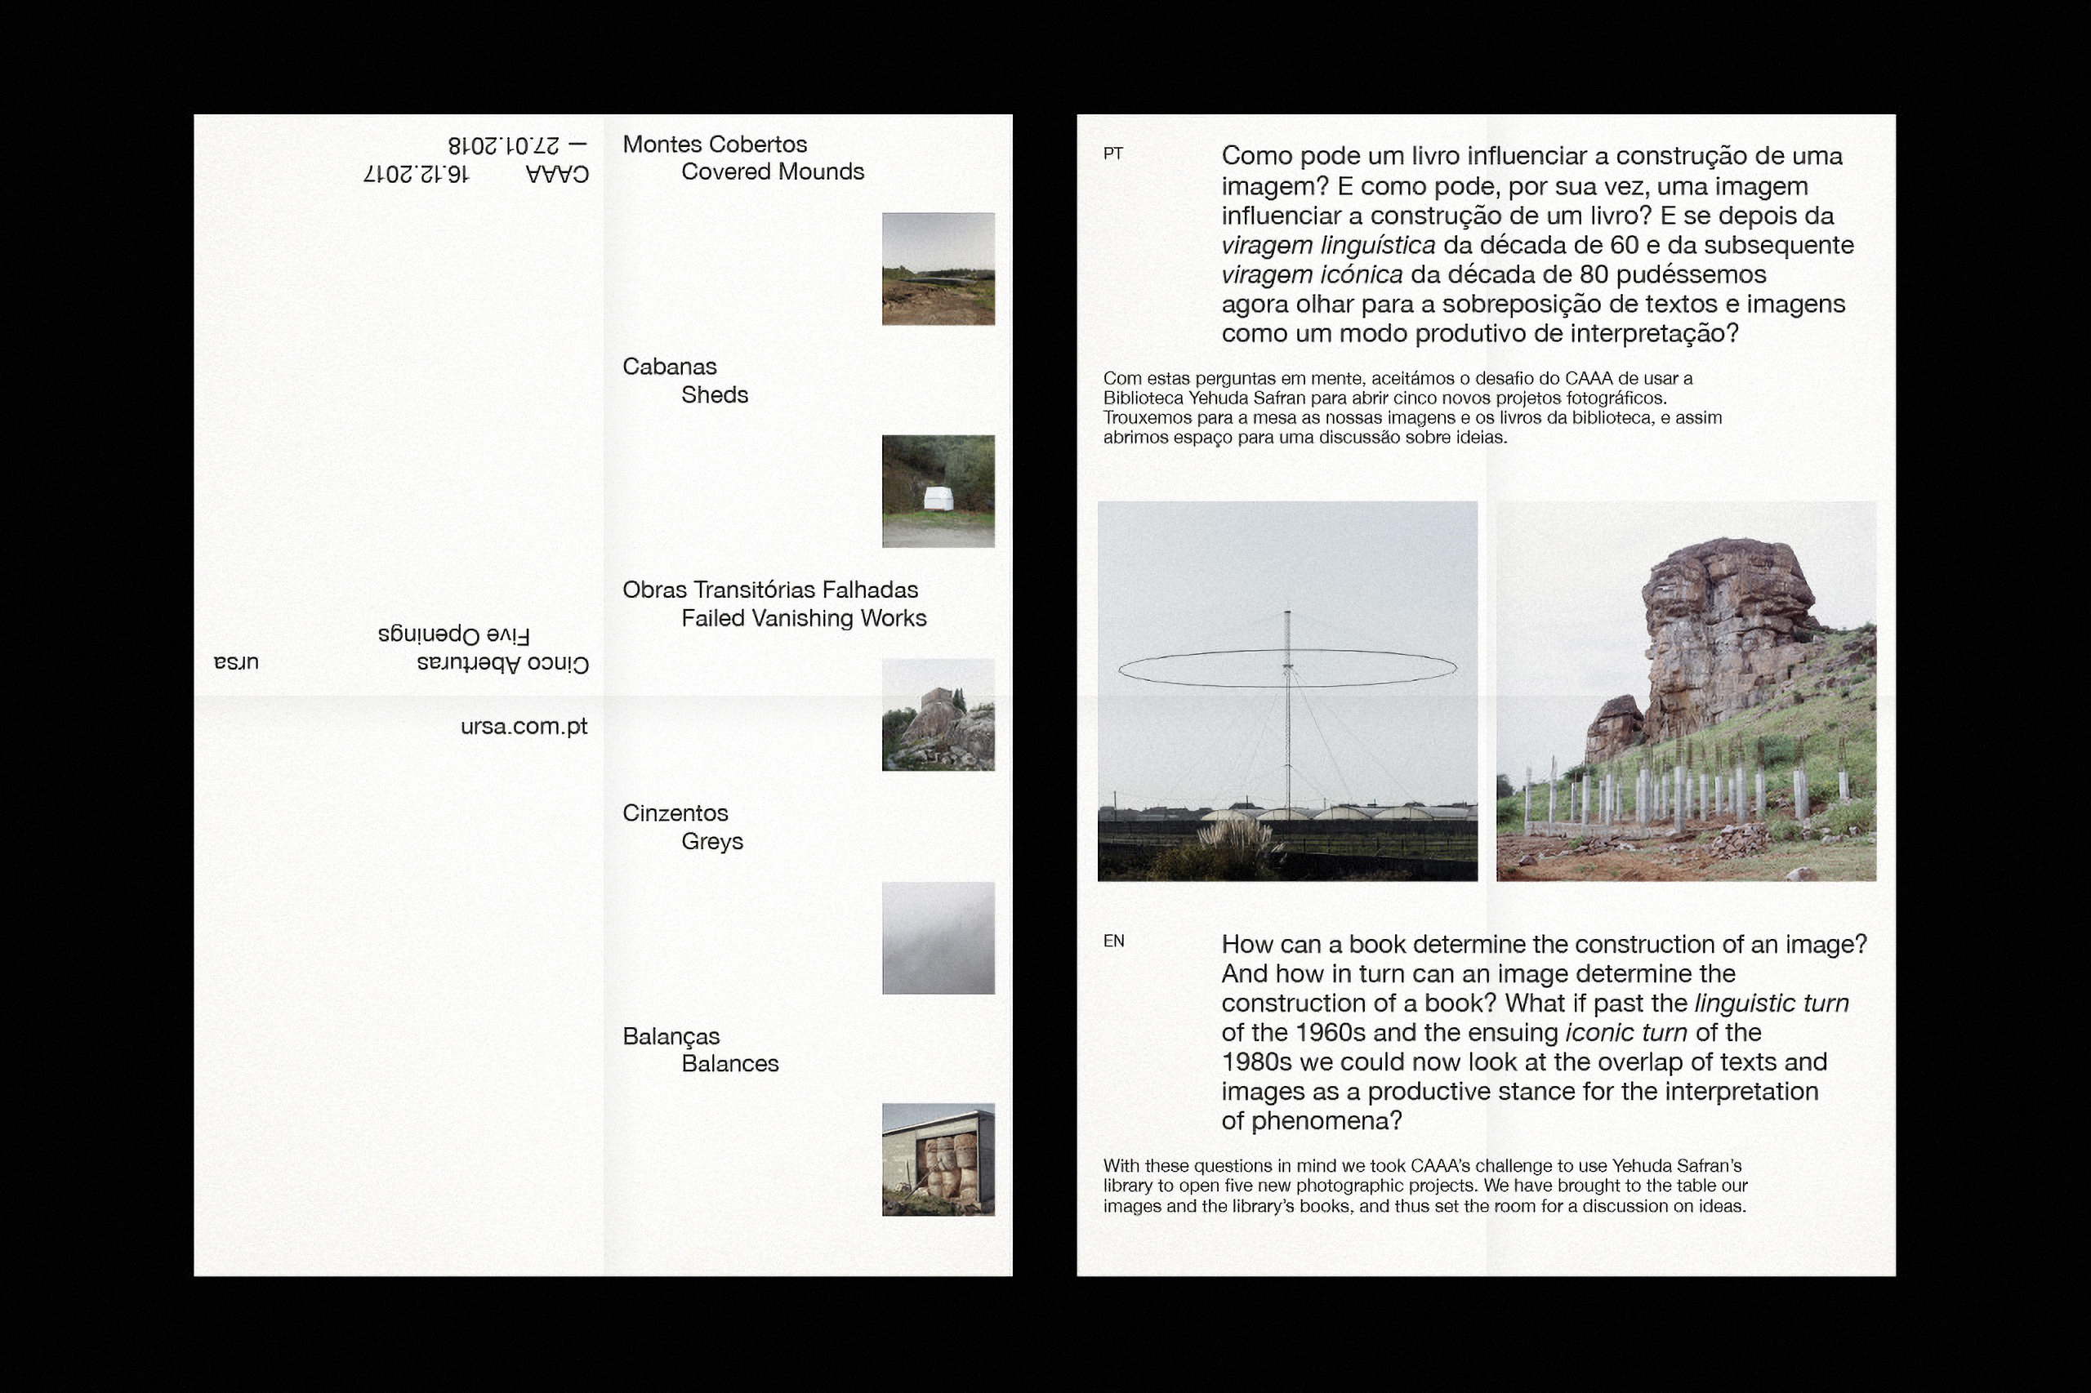Click the Greys foggy grey thumbnail

938,938
